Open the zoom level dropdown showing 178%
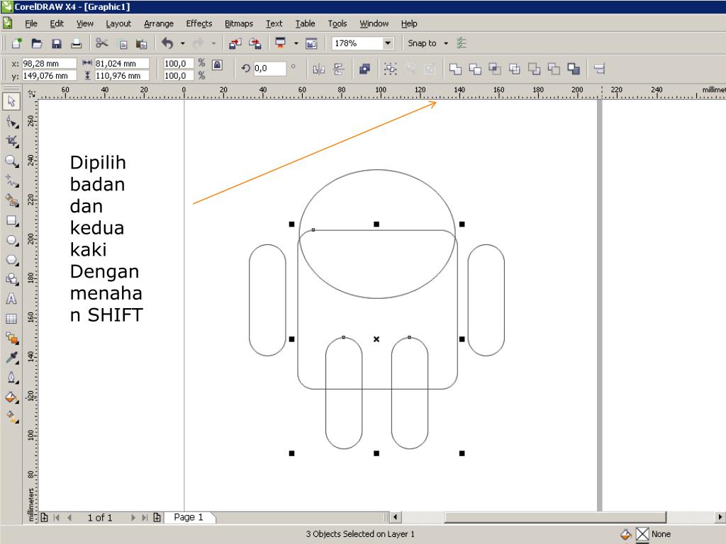Image resolution: width=726 pixels, height=544 pixels. click(388, 43)
